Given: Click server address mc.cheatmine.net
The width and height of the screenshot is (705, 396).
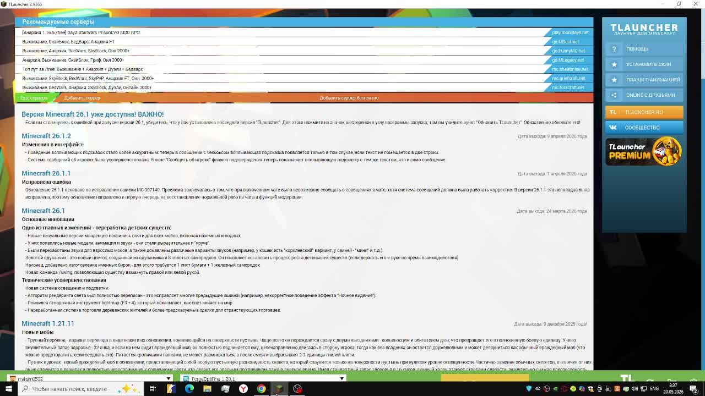Looking at the screenshot, I should [570, 69].
